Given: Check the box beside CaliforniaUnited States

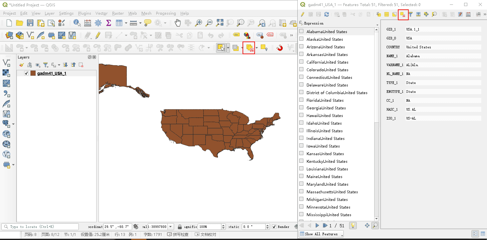Looking at the screenshot, I should (301, 62).
